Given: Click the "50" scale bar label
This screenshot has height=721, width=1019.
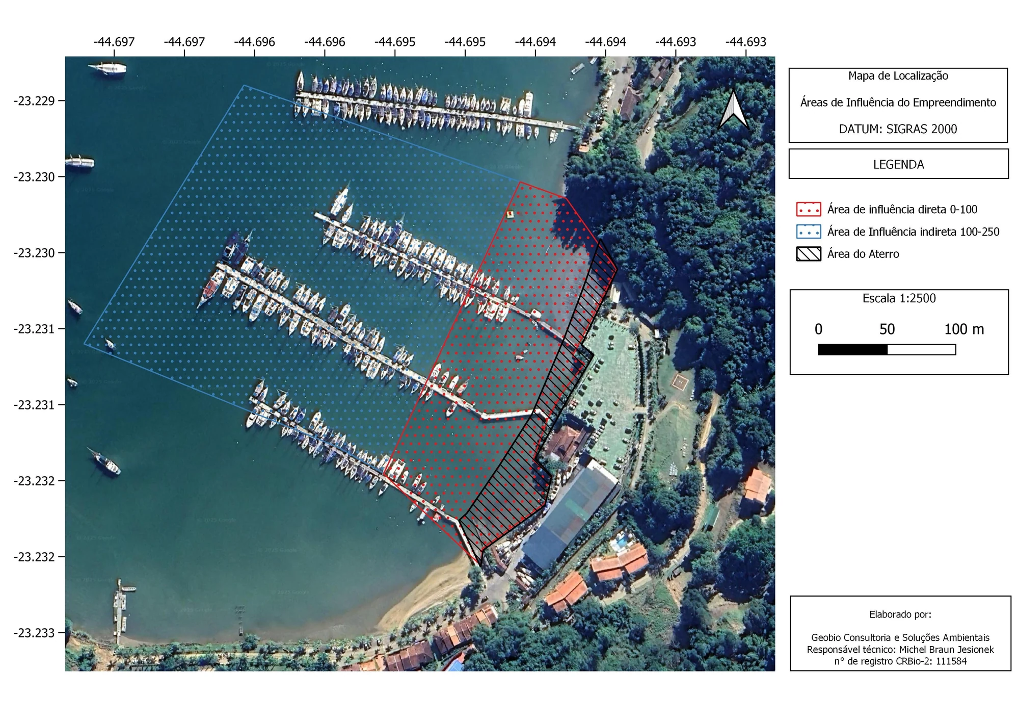Looking at the screenshot, I should point(887,329).
